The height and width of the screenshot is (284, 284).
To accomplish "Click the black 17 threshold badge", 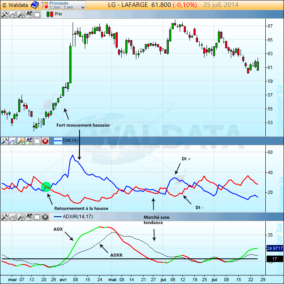I will tap(275, 259).
